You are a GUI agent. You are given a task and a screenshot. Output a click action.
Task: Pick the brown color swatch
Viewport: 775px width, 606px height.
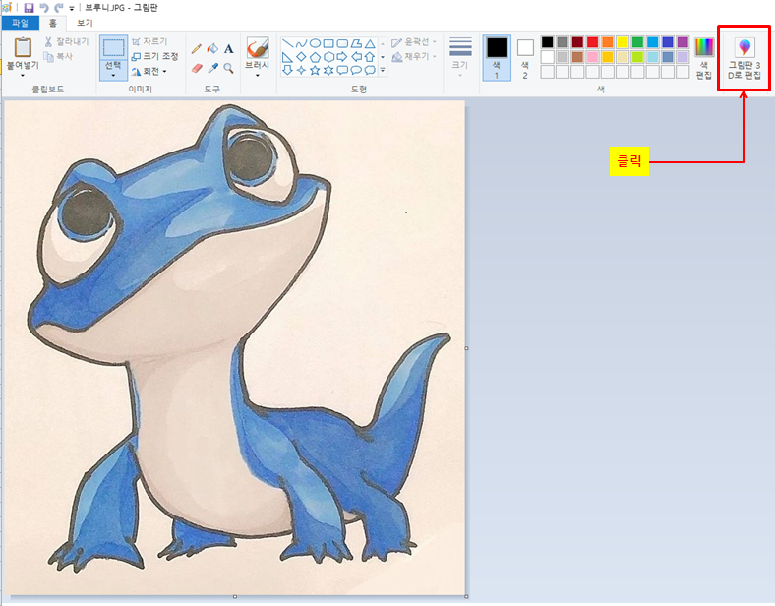[x=577, y=57]
